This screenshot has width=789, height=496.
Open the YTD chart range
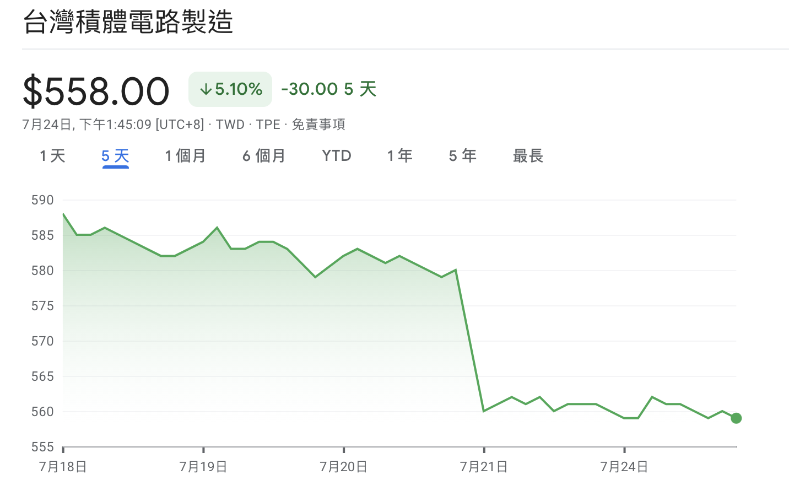(x=337, y=156)
